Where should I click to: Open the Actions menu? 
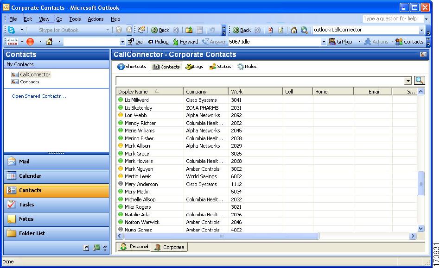click(96, 19)
